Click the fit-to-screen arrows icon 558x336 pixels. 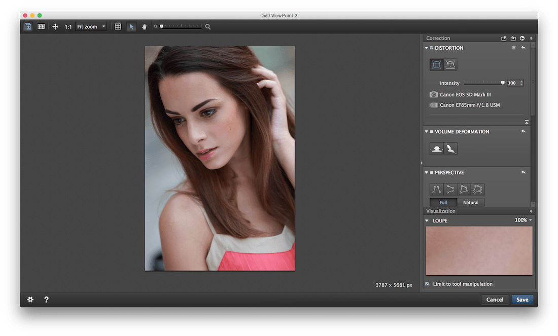click(x=55, y=27)
